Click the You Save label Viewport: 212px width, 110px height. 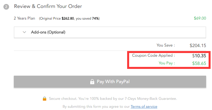click(166, 45)
